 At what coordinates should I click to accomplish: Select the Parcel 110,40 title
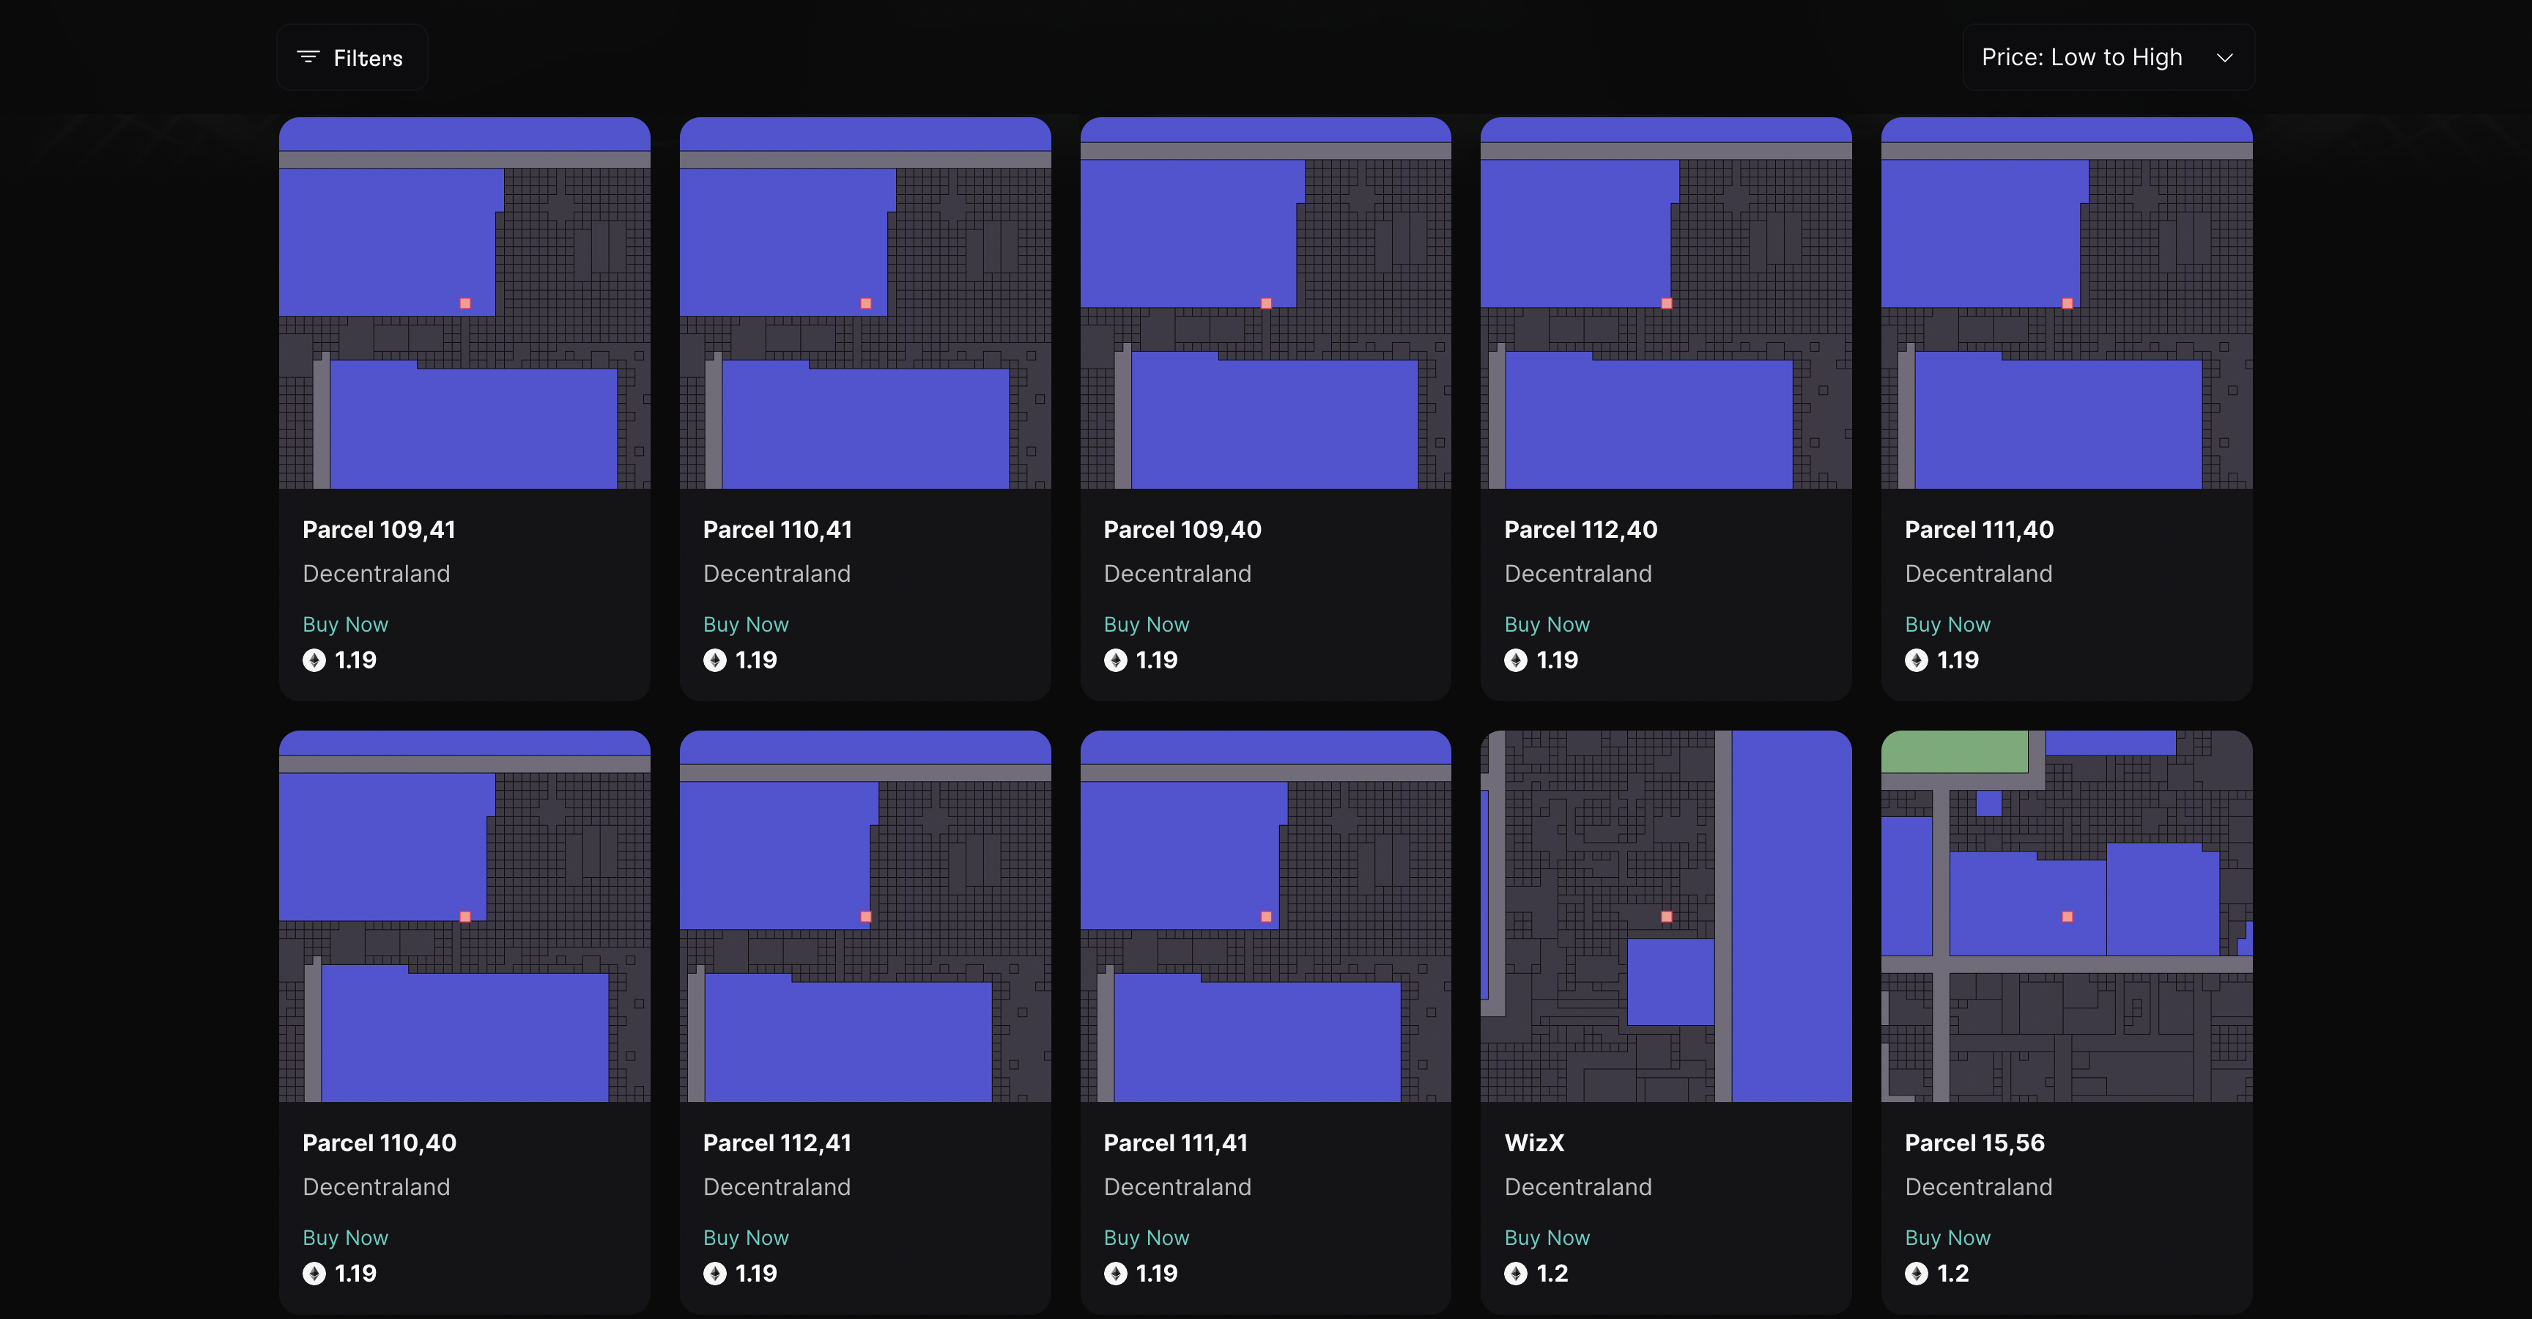pos(380,1143)
